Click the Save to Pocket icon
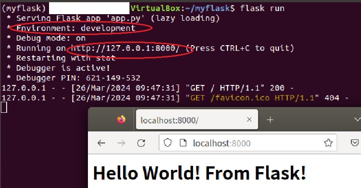 [x=354, y=143]
